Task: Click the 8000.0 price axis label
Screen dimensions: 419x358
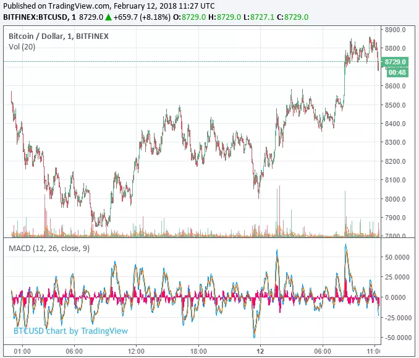Action: coord(395,199)
